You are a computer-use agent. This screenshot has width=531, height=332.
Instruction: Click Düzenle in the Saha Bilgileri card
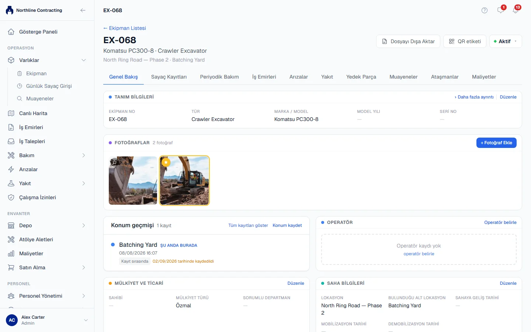(x=508, y=283)
